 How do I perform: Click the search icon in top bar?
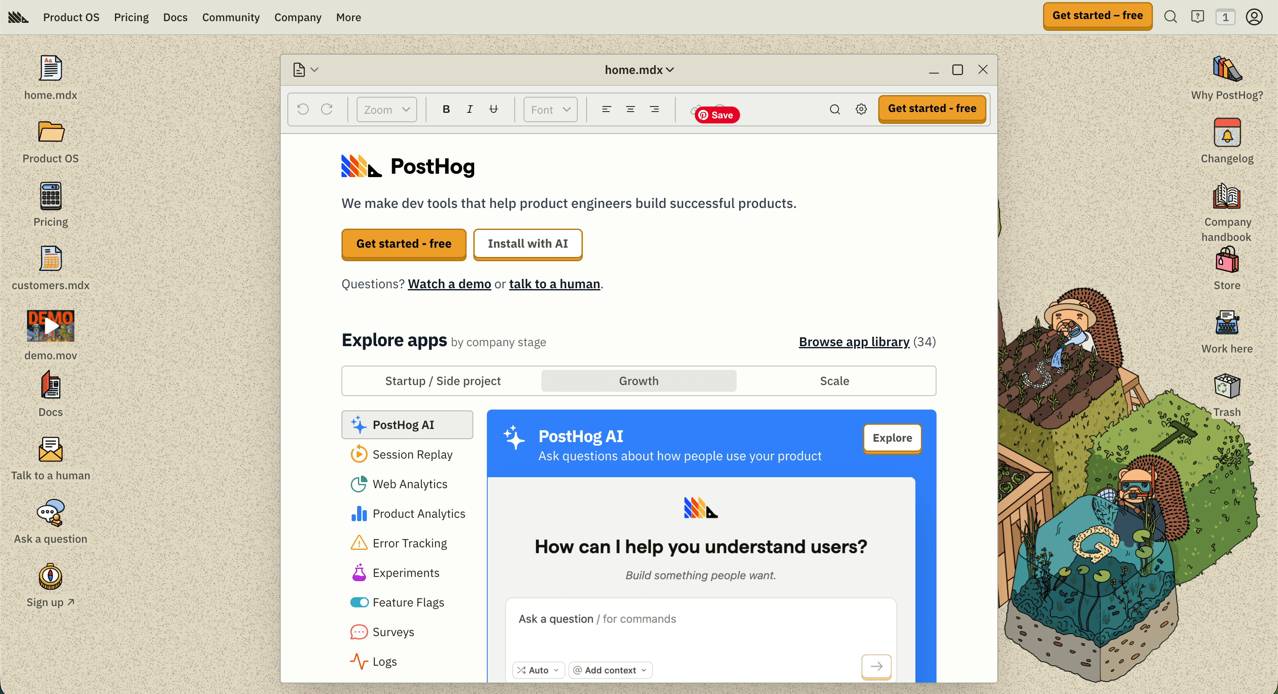(x=1170, y=17)
